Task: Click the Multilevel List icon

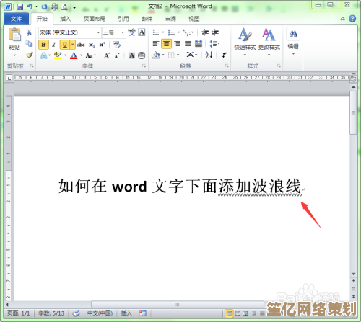Action: pyautogui.click(x=187, y=32)
